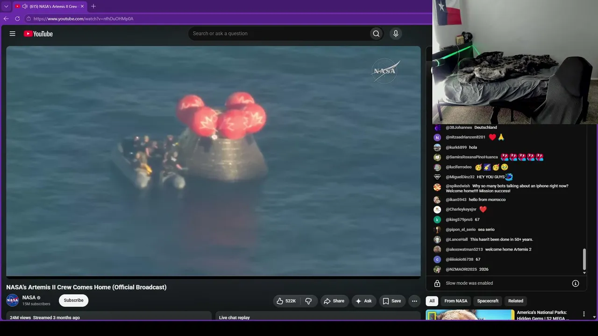Go to the YouTube home logo
Image resolution: width=598 pixels, height=336 pixels.
click(x=38, y=34)
